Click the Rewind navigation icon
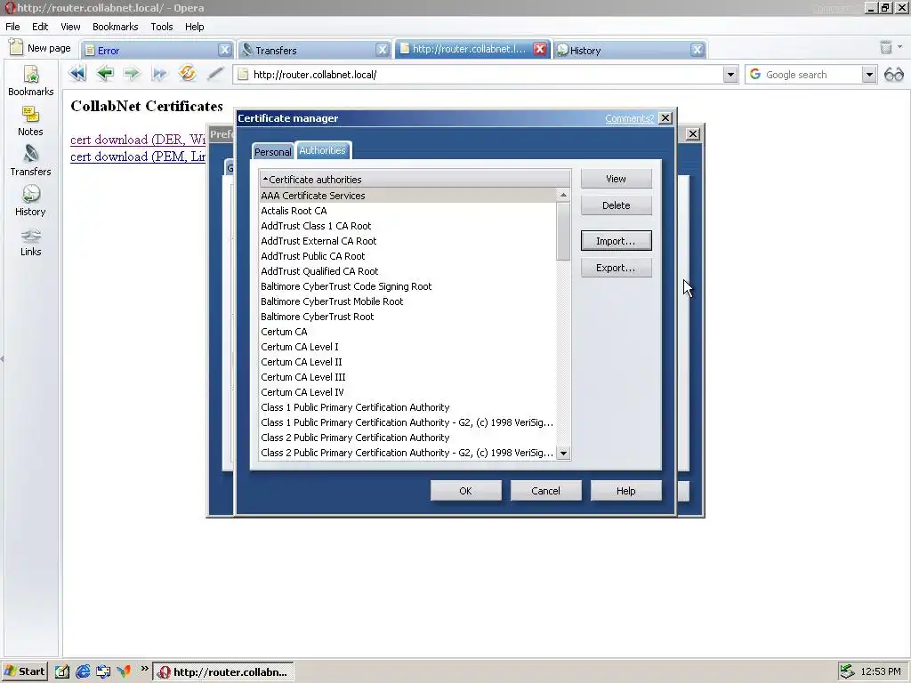The image size is (911, 683). [x=77, y=74]
